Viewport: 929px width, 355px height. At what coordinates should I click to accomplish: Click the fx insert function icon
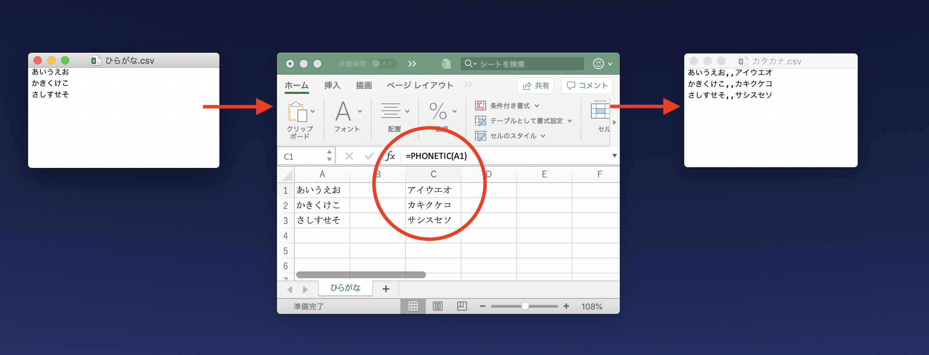[390, 156]
